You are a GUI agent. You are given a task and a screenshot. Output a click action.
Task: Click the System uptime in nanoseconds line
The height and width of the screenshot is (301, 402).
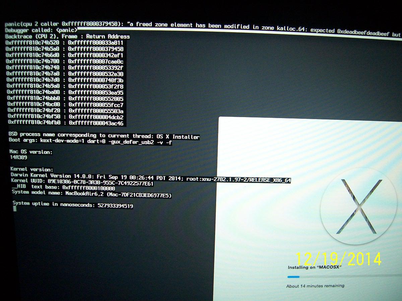[x=73, y=205]
